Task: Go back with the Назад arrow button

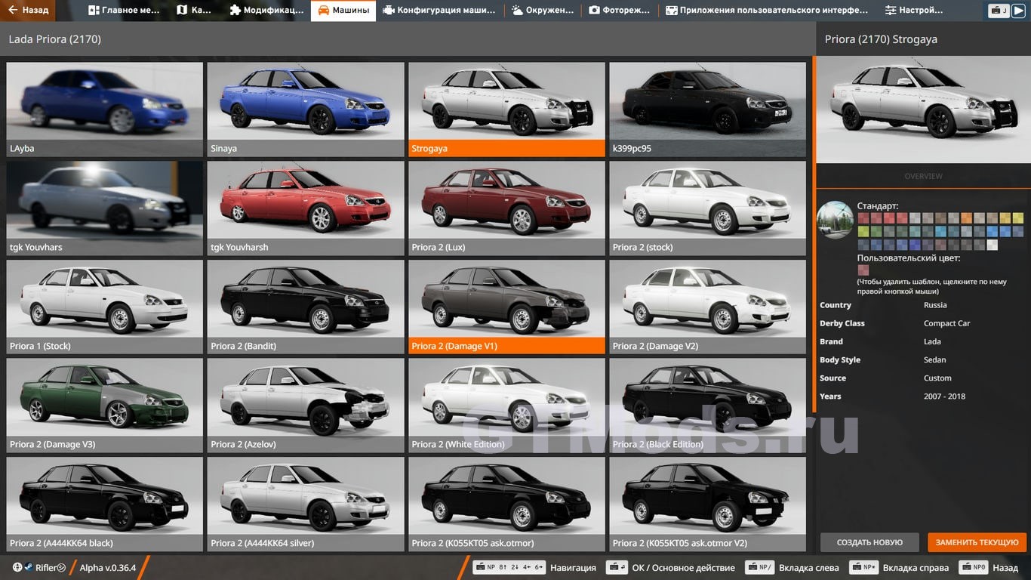Action: click(x=29, y=11)
